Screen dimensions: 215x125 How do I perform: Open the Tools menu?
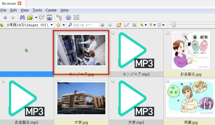pos(37,10)
